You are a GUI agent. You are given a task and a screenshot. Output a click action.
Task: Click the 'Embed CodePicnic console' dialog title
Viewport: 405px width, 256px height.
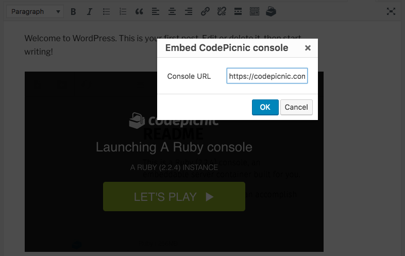pyautogui.click(x=227, y=48)
